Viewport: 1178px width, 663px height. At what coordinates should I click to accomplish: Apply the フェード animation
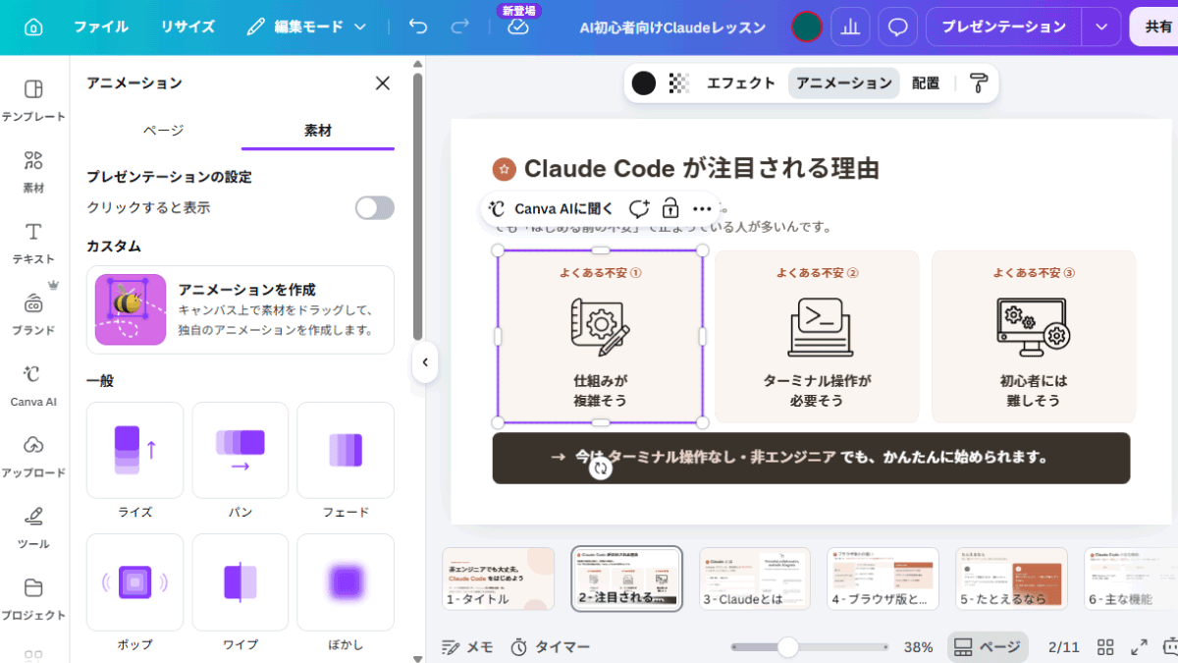[346, 450]
